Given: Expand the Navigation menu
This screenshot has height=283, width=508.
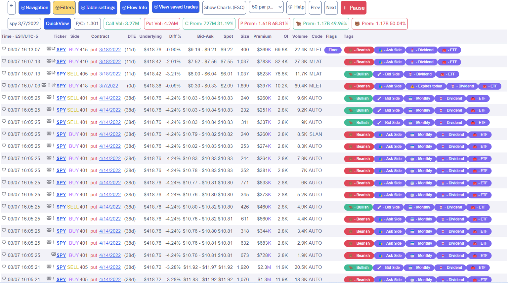Looking at the screenshot, I should pos(35,8).
